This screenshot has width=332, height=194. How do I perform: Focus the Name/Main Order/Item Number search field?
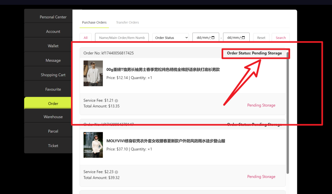point(122,38)
